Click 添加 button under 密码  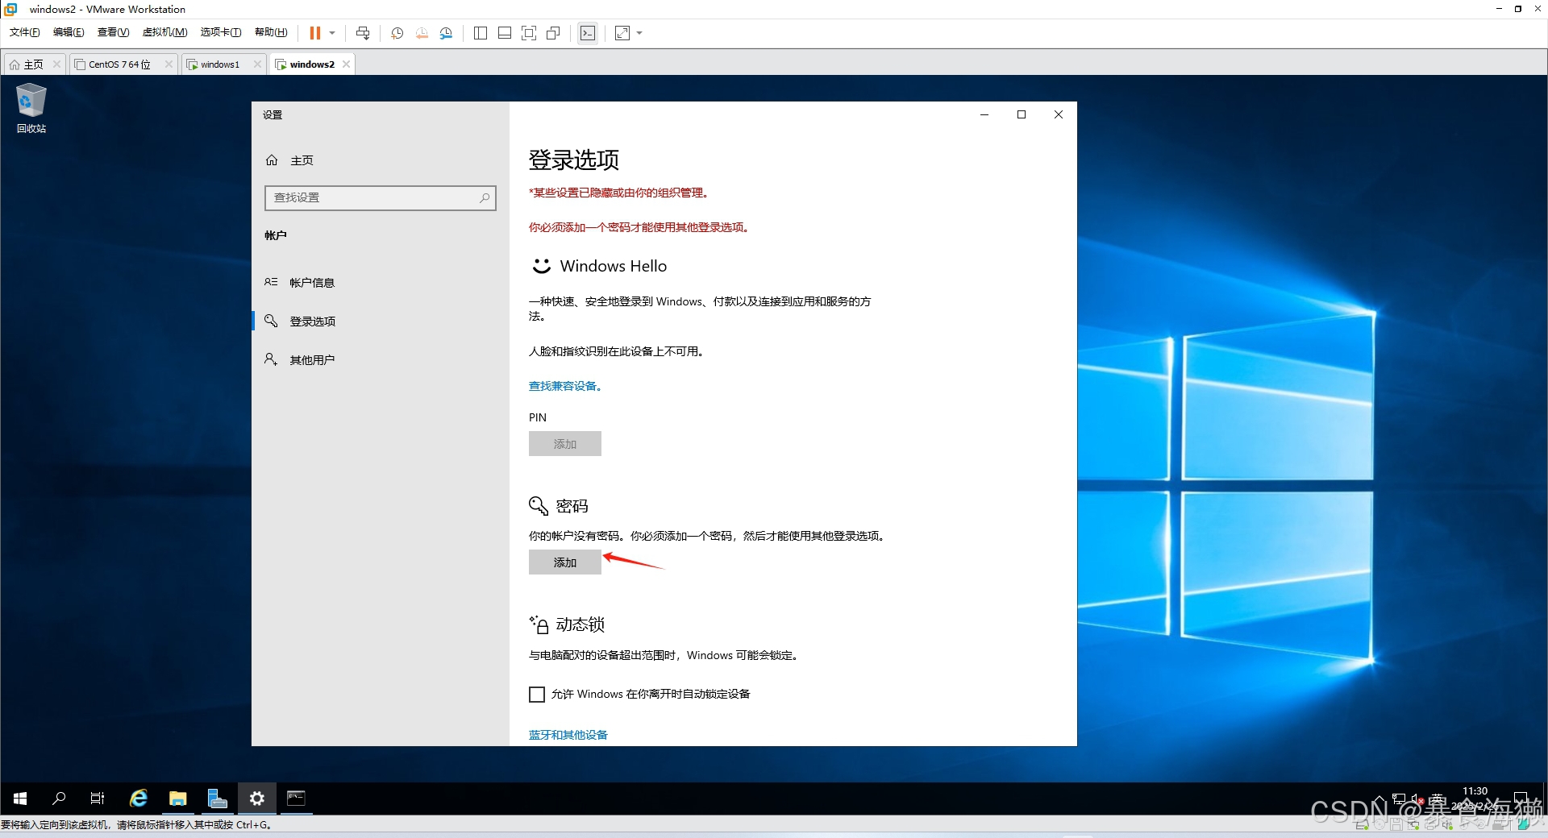pyautogui.click(x=565, y=562)
